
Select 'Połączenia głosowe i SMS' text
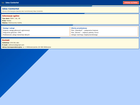tap(12, 33)
